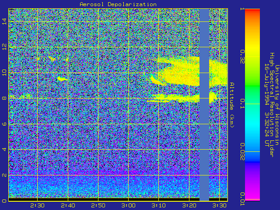Click the small yellow blob near 2:38

[62, 78]
